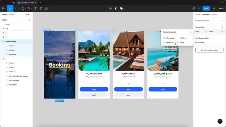The width and height of the screenshot is (226, 127).
Task: Select the Move tool
Action: pos(10,8)
